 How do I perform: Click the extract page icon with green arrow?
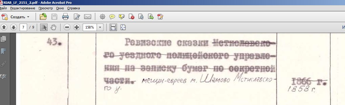(151, 17)
